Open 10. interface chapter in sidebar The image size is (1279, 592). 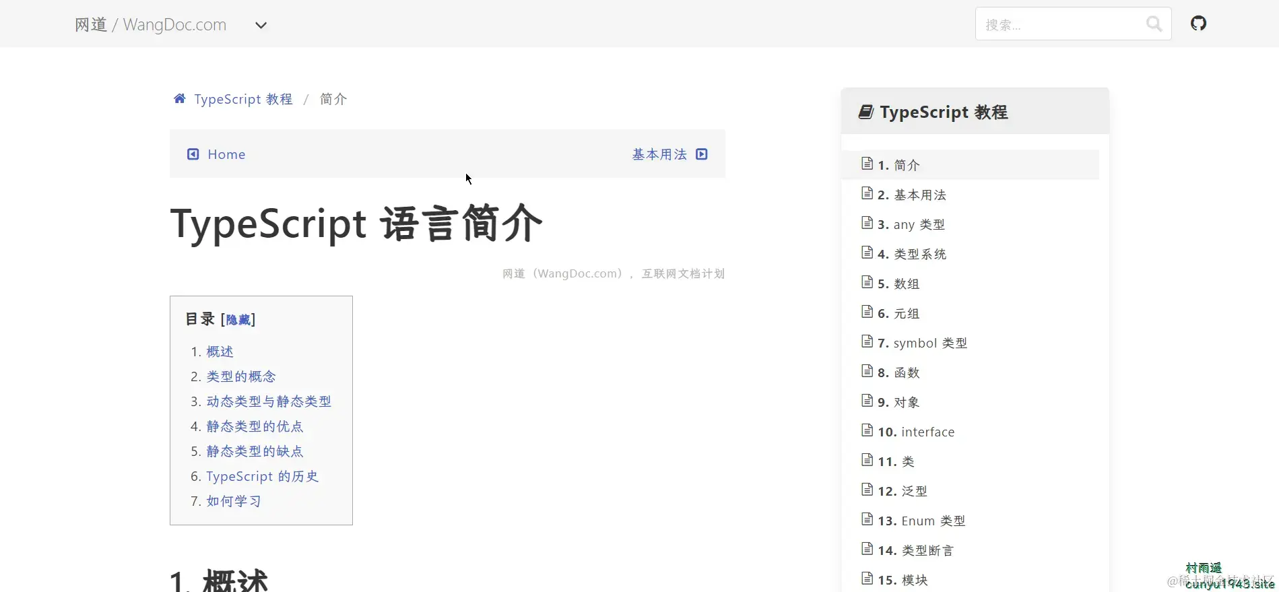point(970,431)
